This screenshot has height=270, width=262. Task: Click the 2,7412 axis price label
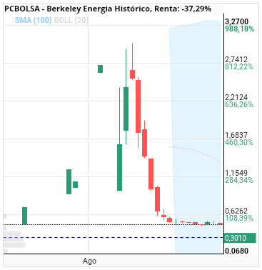coord(236,59)
